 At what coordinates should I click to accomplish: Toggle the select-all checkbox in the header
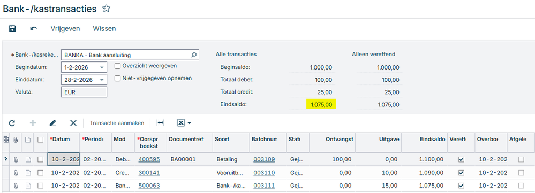[41, 139]
